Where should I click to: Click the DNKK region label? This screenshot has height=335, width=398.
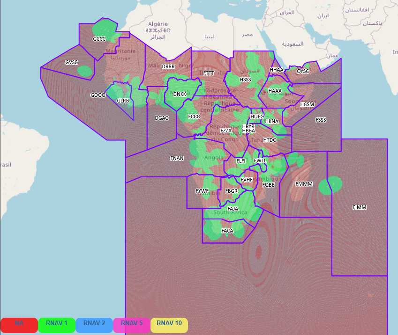pyautogui.click(x=180, y=94)
